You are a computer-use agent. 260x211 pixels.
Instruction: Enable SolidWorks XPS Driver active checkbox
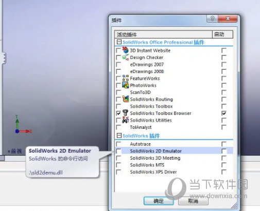point(118,172)
